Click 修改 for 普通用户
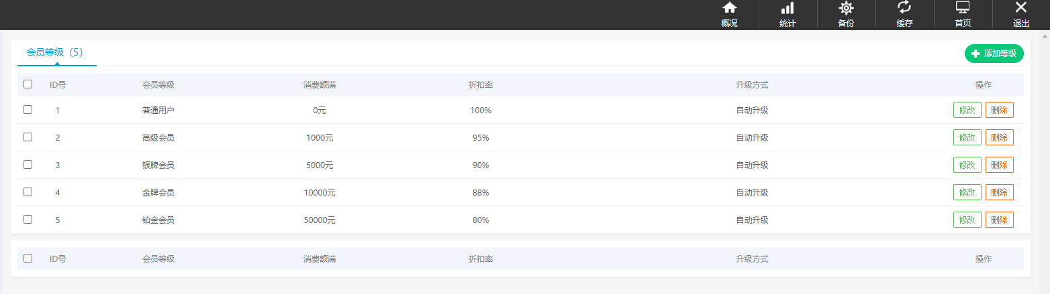This screenshot has height=294, width=1050. [x=967, y=110]
